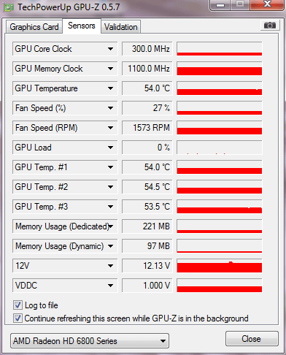This screenshot has height=355, width=286.
Task: Disable background refresh checkbox
Action: click(x=18, y=318)
